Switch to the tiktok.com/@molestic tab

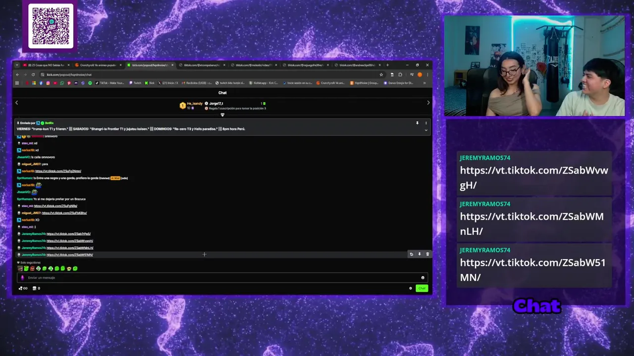[x=253, y=65]
